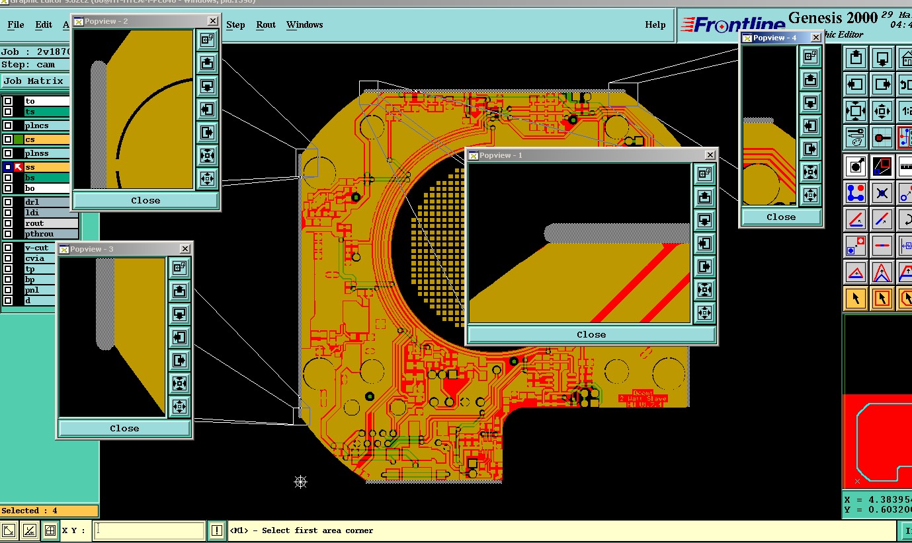Toggle the checkbox for layer cs
The image size is (912, 543).
[8, 139]
